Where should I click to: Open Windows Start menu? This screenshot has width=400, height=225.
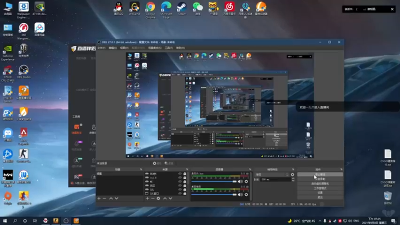(5, 220)
